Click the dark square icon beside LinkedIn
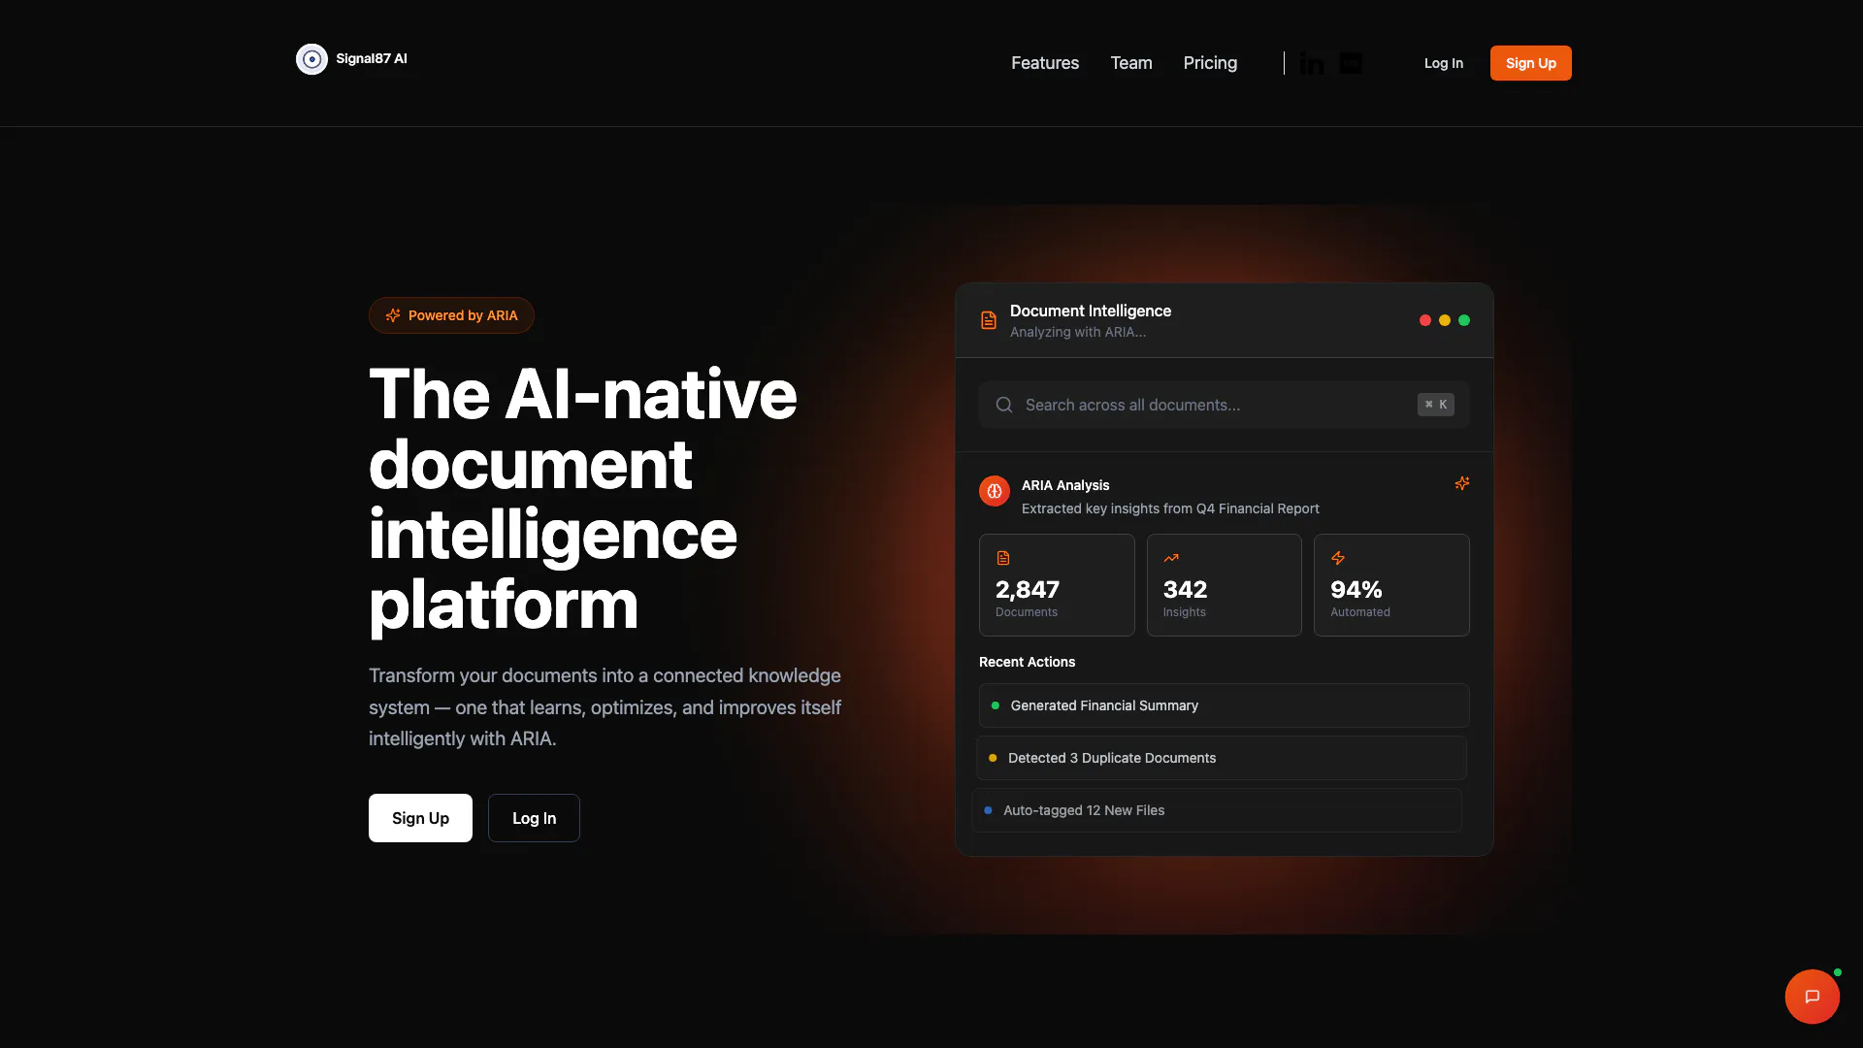 pos(1351,63)
